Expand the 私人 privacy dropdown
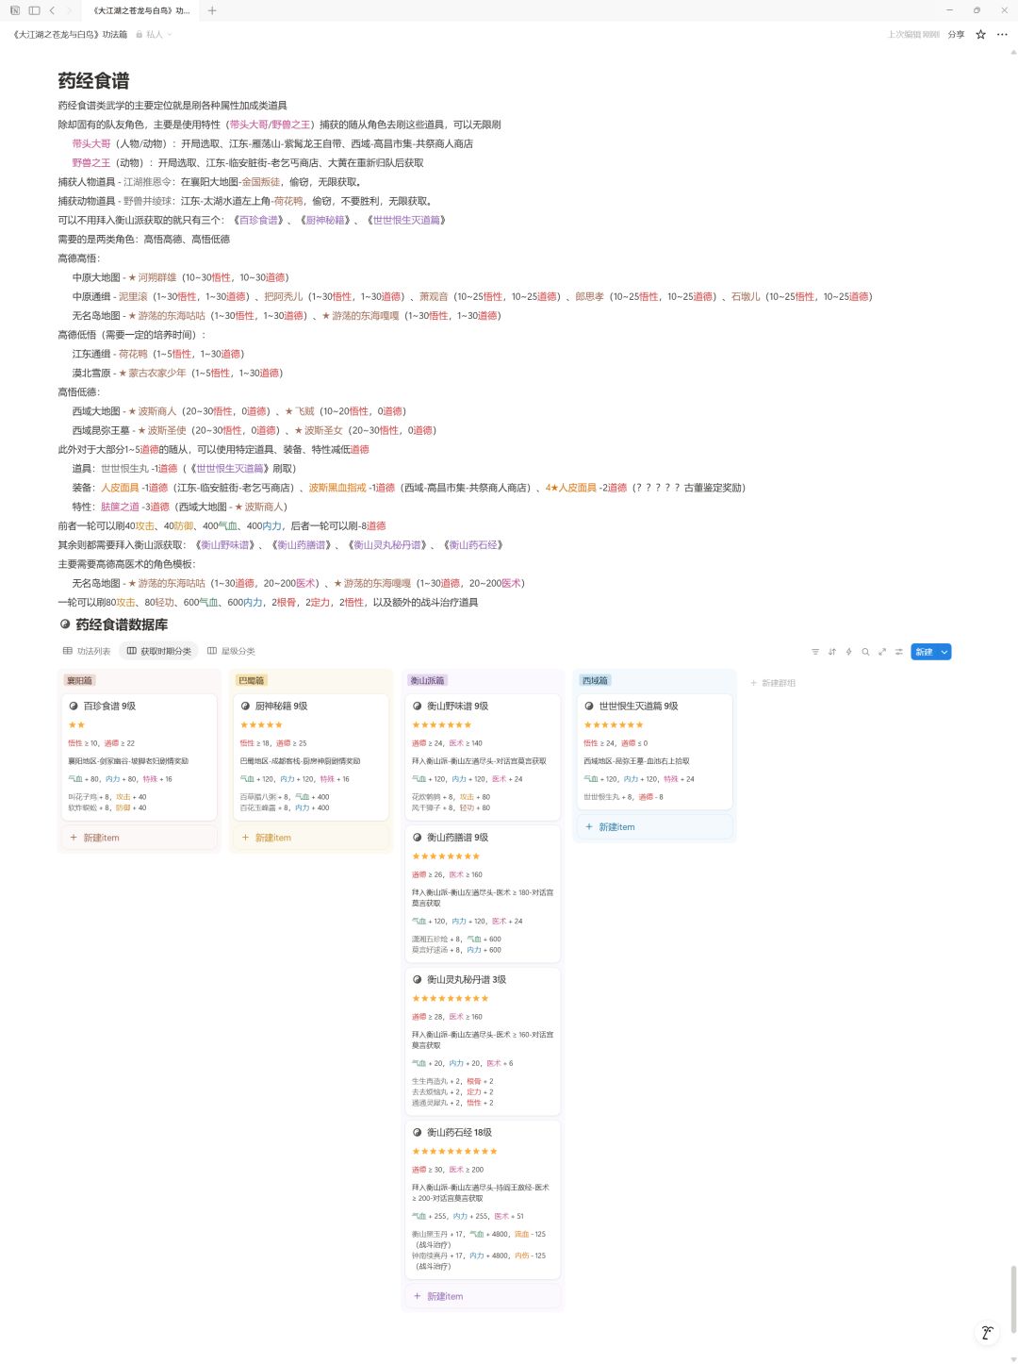Screen dimensions: 1018x1364 (x=170, y=34)
